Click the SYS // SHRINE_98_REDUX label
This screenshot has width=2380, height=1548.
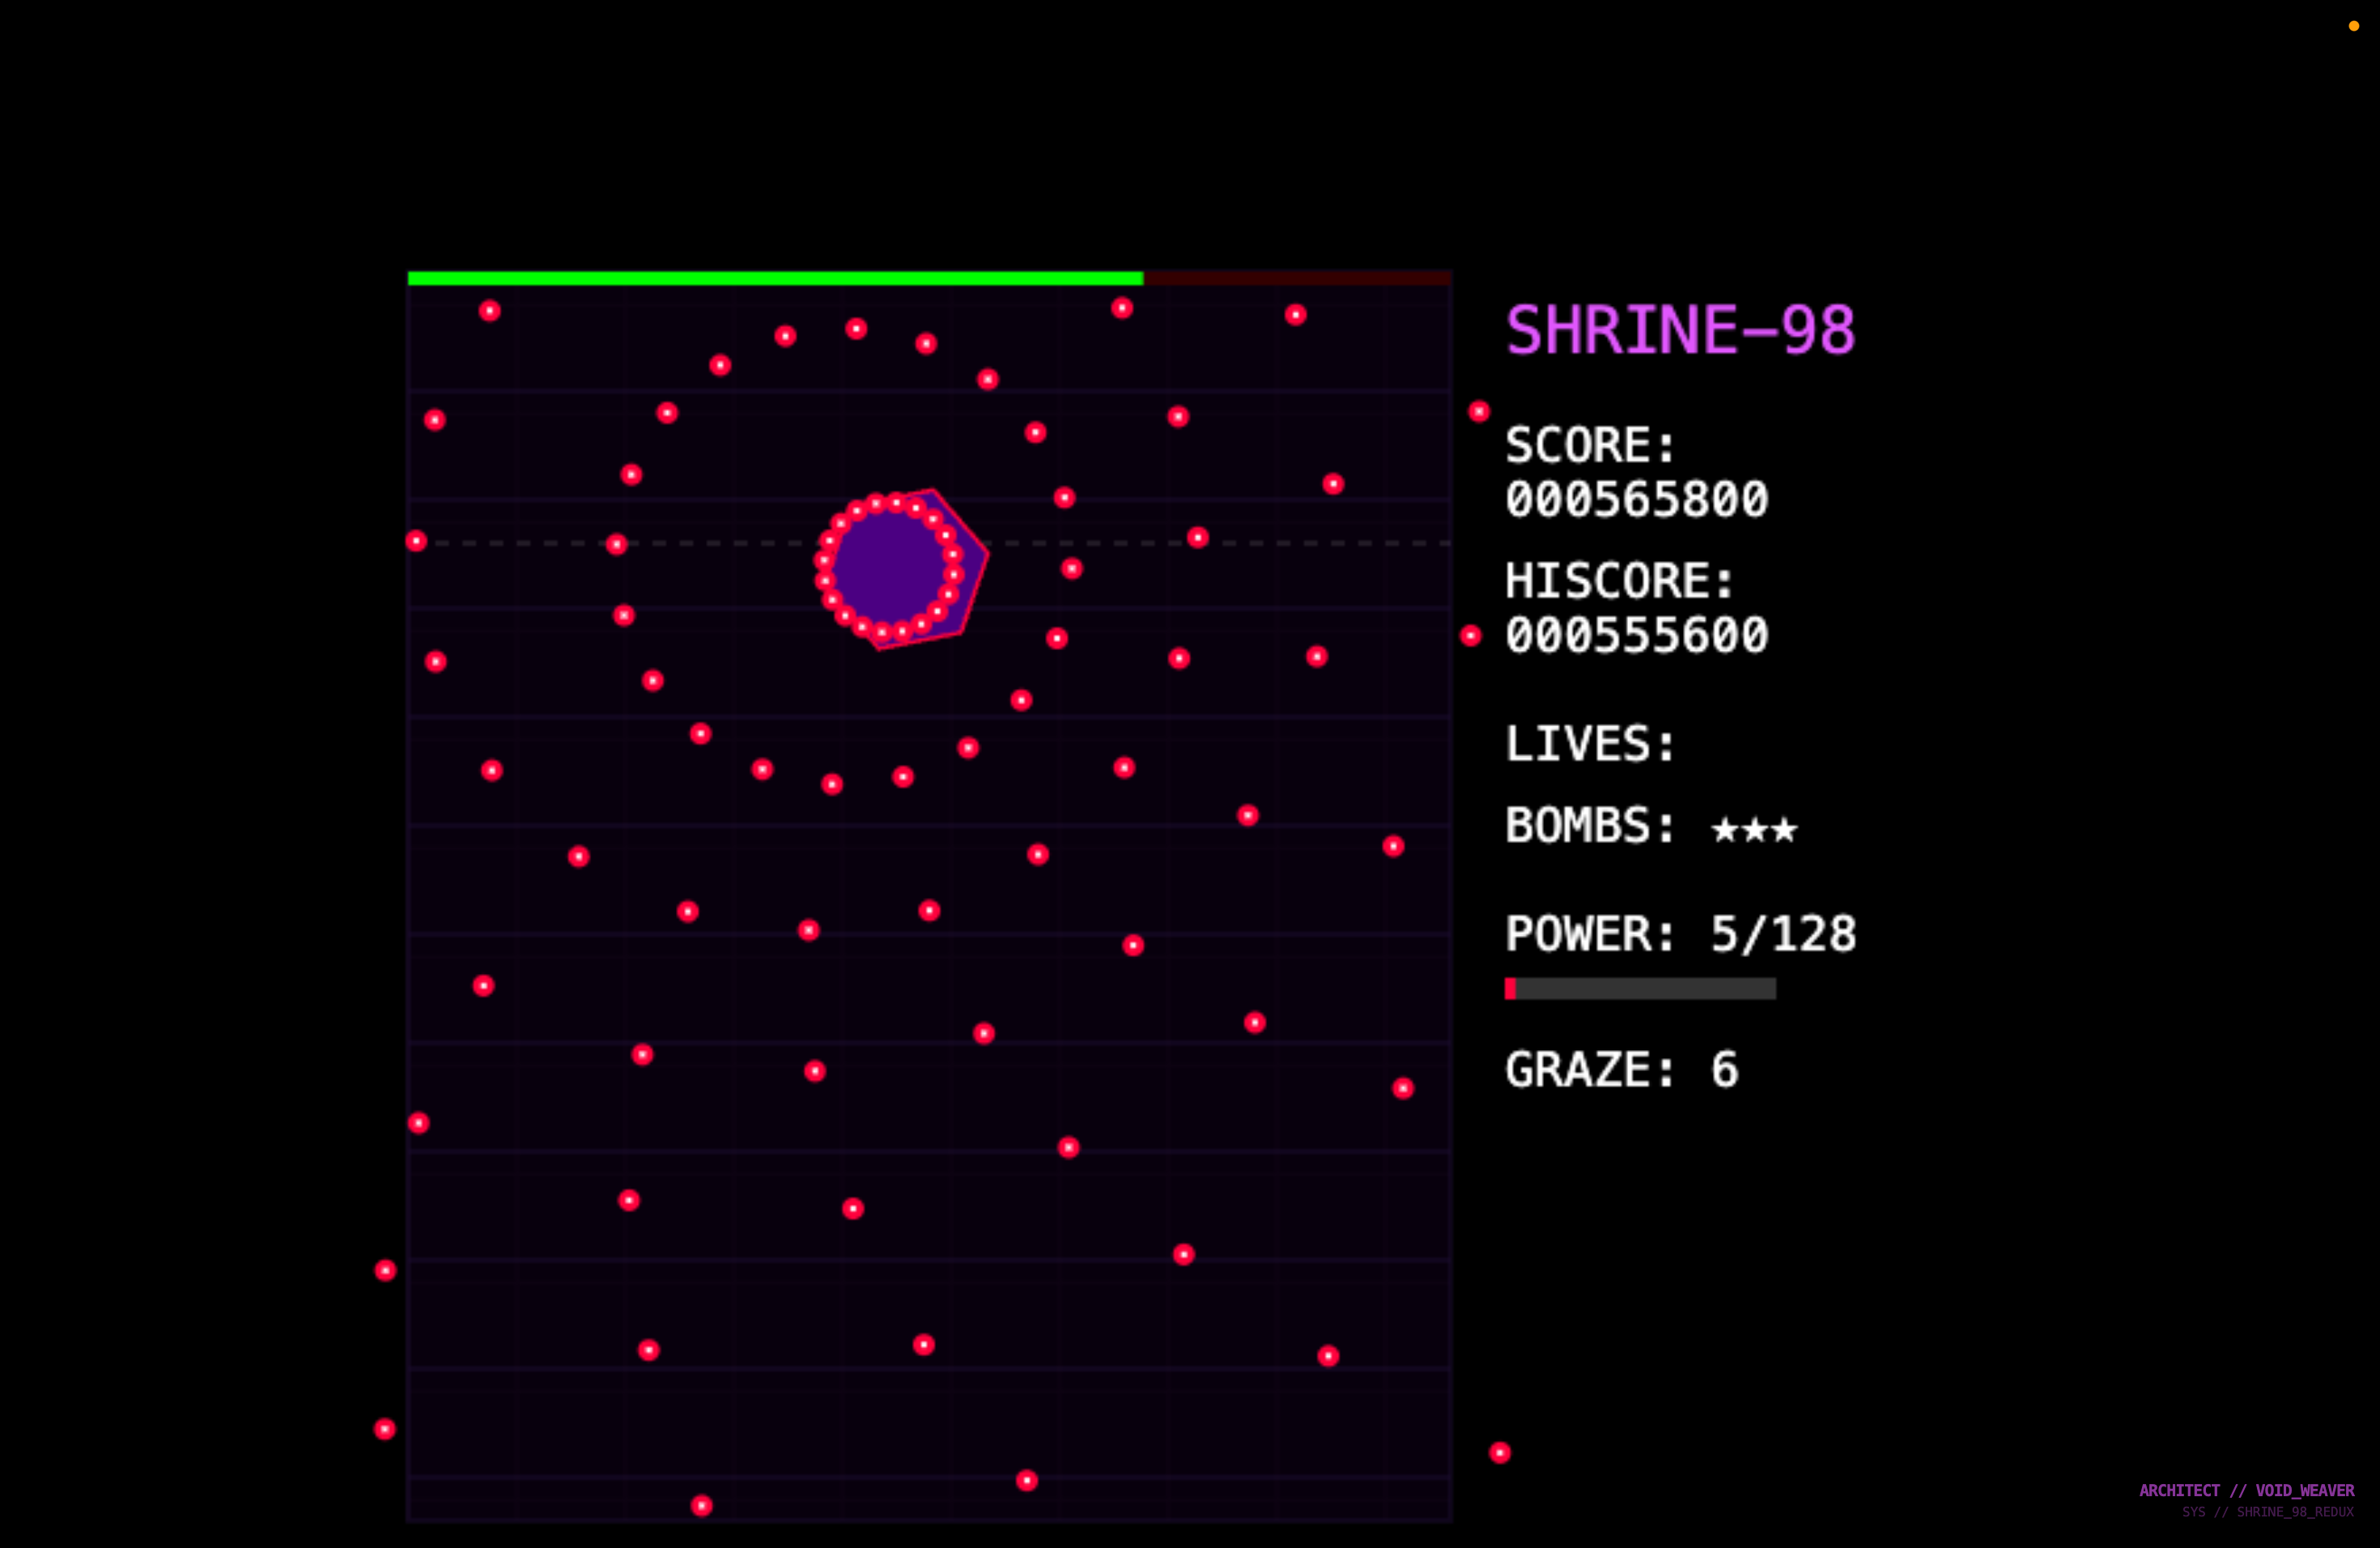2267,1512
